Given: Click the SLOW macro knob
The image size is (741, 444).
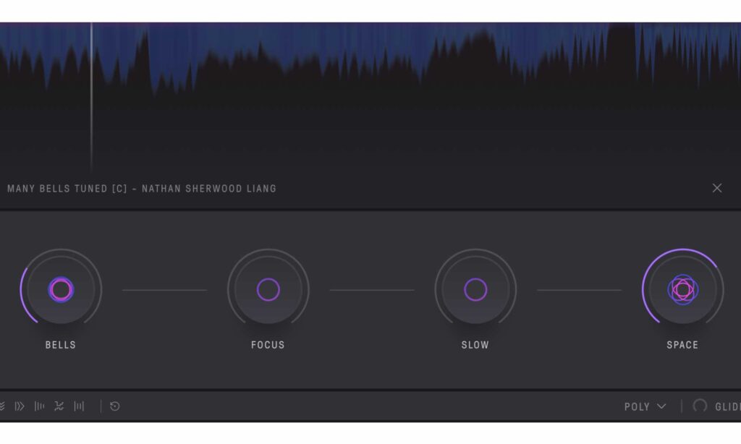Looking at the screenshot, I should tap(475, 289).
